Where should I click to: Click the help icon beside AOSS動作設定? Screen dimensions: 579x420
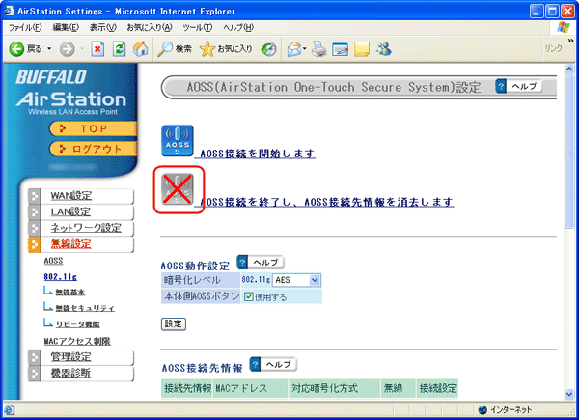coord(242,263)
